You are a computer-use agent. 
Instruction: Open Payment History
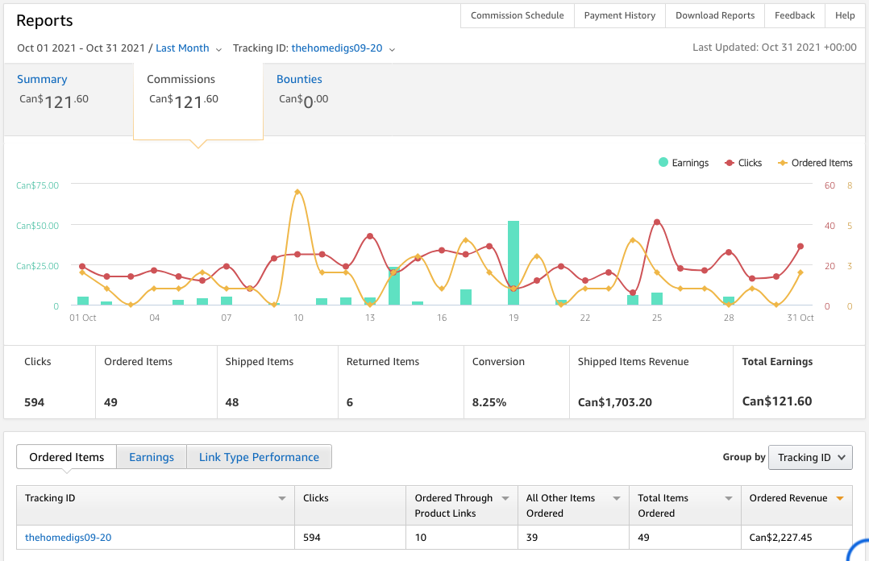pyautogui.click(x=620, y=15)
